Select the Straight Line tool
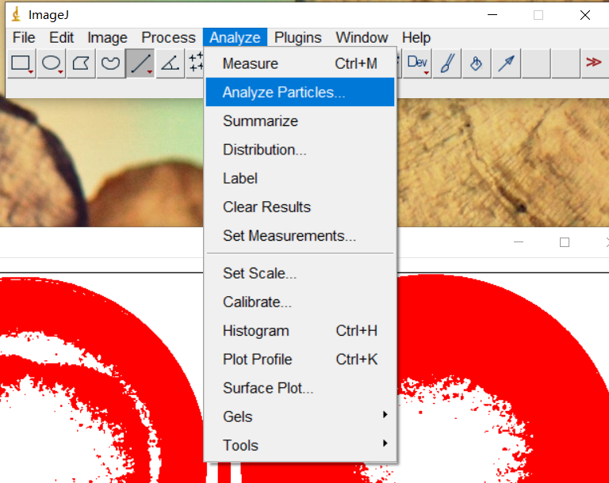Image resolution: width=609 pixels, height=483 pixels. [x=140, y=63]
